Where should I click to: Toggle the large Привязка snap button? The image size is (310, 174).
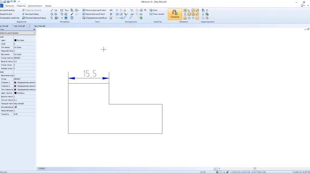coord(175,14)
